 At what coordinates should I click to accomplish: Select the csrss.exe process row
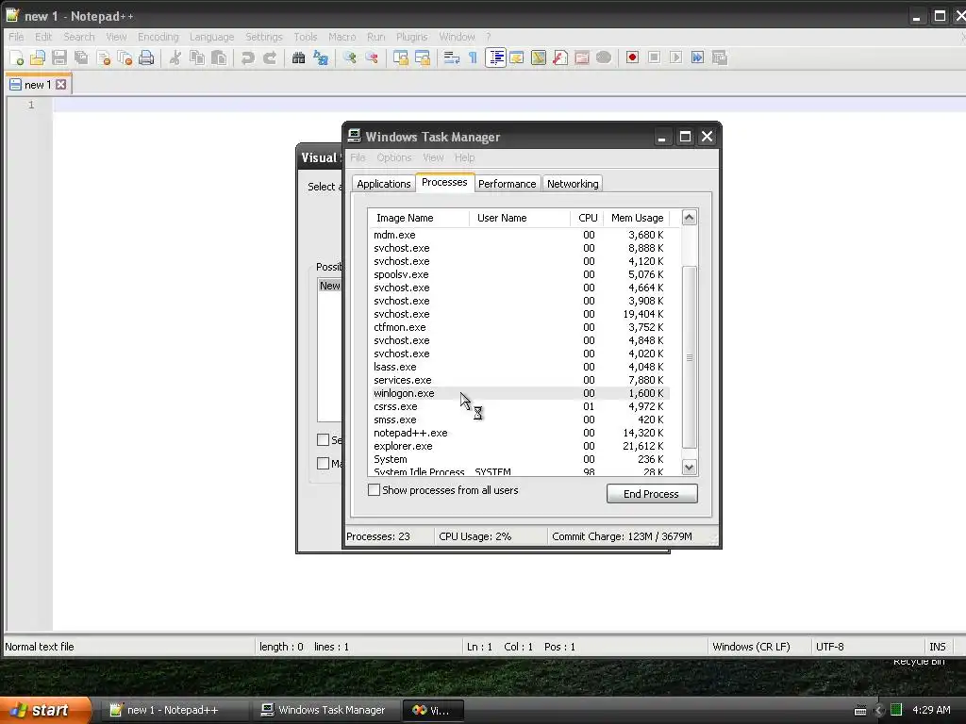(520, 406)
